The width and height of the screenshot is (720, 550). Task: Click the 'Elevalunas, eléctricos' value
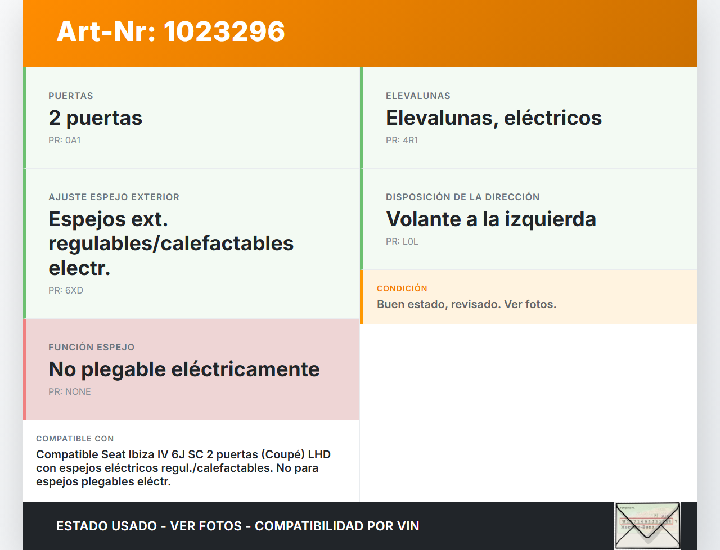pos(493,118)
